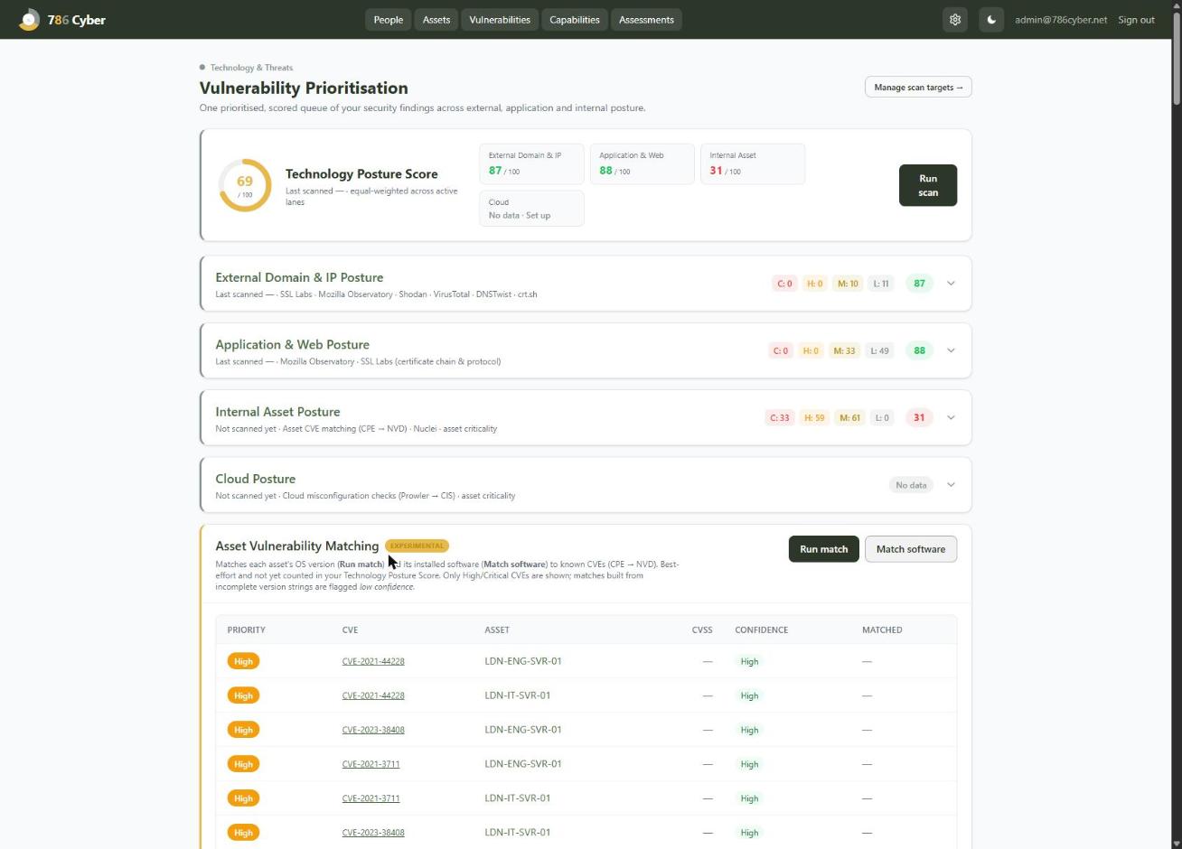
Task: Click Manage scan targets button
Action: click(x=918, y=87)
